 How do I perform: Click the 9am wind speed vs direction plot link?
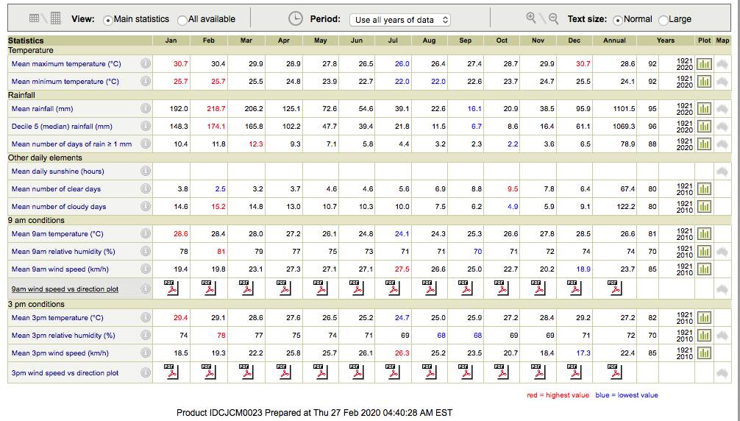(x=65, y=289)
